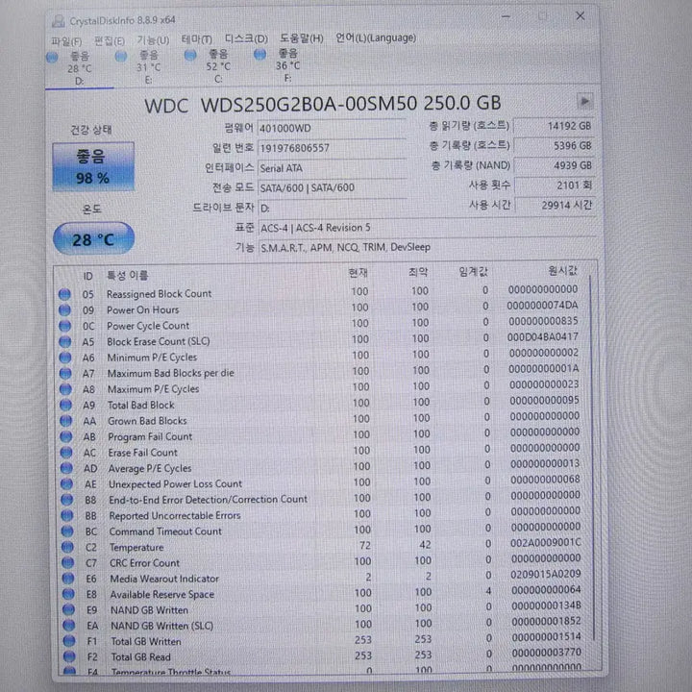Open the 기능(U) menu

(x=153, y=40)
